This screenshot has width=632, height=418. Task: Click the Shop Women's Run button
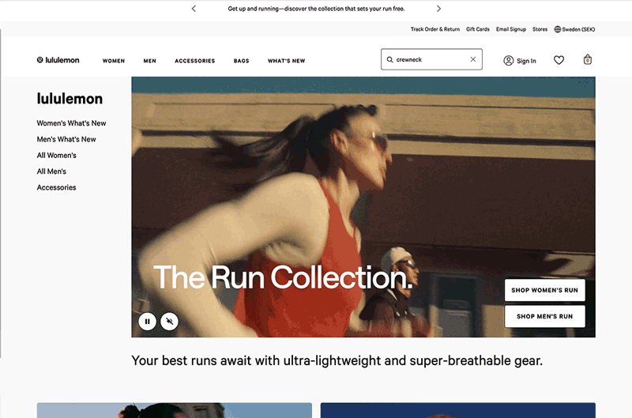tap(544, 290)
